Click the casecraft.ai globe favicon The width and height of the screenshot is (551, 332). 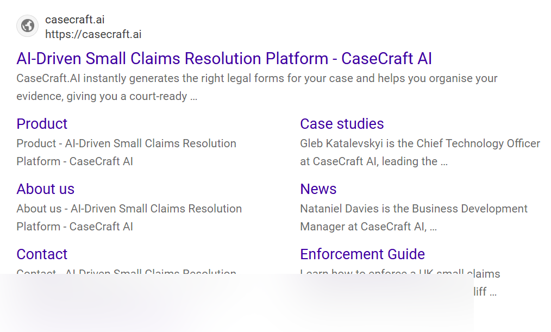(27, 26)
